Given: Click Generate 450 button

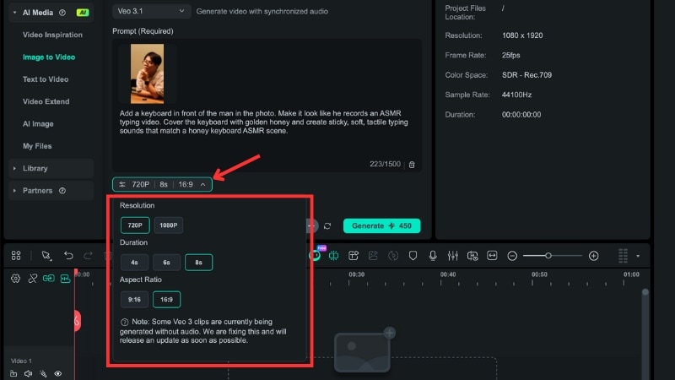Looking at the screenshot, I should pos(382,225).
